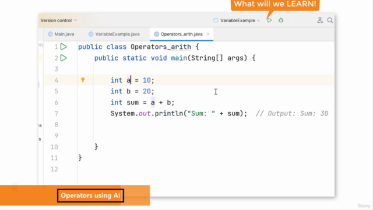Close the Operators_arith.java tab

(x=208, y=34)
